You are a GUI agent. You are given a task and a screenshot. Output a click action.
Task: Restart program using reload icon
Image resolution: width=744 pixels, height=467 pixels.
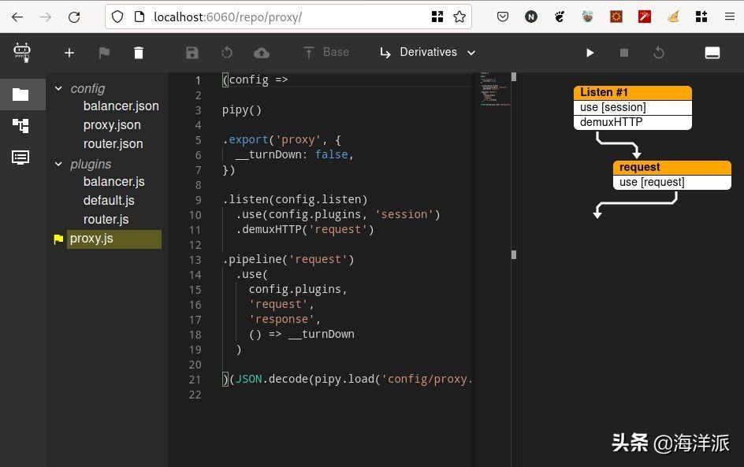point(659,53)
